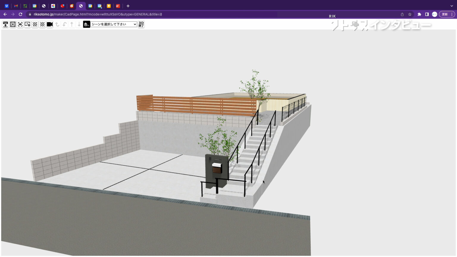This screenshot has height=257, width=457.
Task: Click the eye viewpoint focus icon
Action: tap(20, 24)
